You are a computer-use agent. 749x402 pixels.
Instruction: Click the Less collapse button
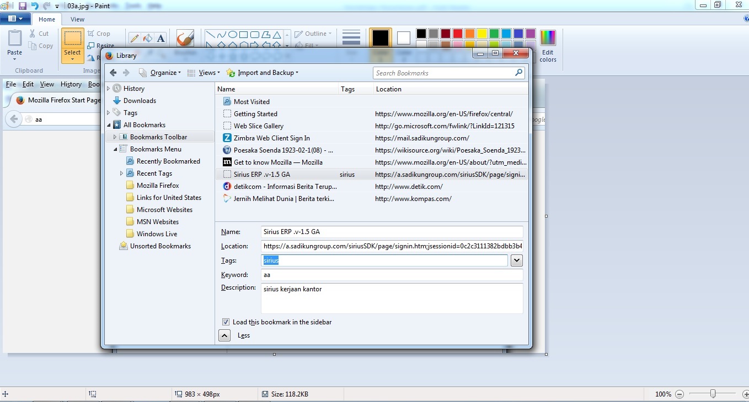click(x=224, y=335)
